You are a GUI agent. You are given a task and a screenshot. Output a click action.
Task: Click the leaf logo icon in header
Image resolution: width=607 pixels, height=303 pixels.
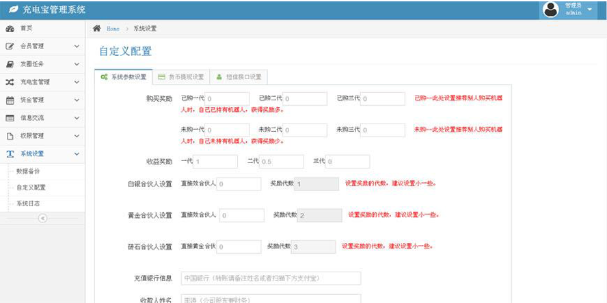pos(13,10)
